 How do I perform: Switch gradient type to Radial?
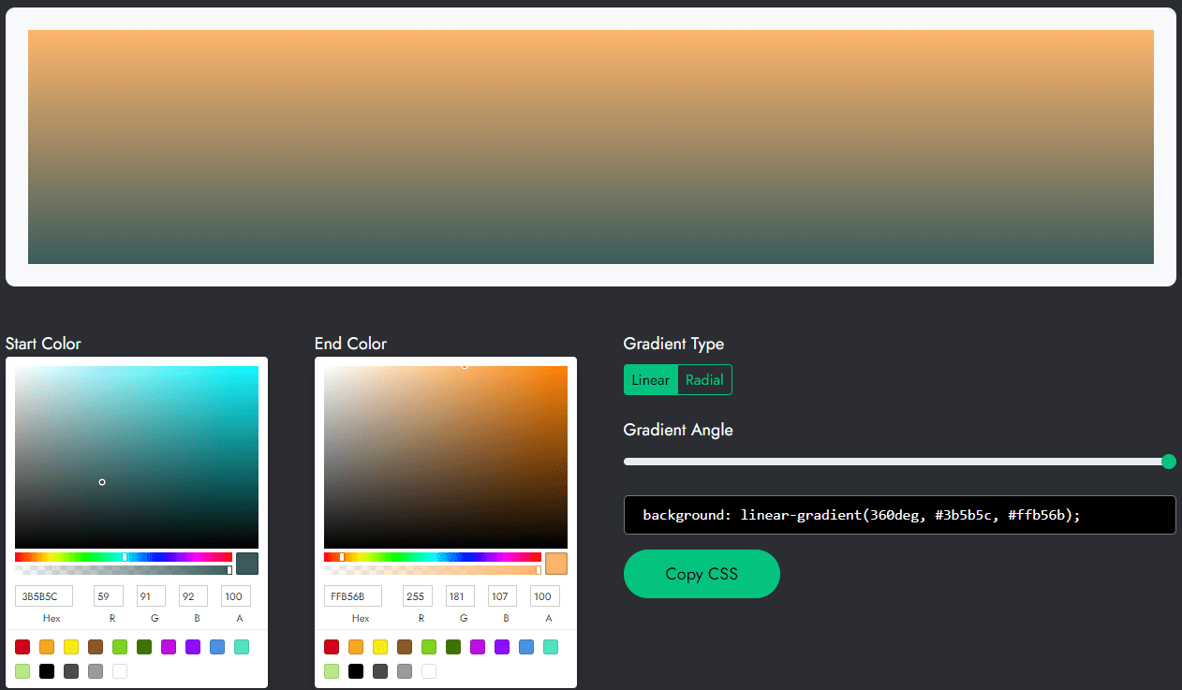tap(704, 379)
